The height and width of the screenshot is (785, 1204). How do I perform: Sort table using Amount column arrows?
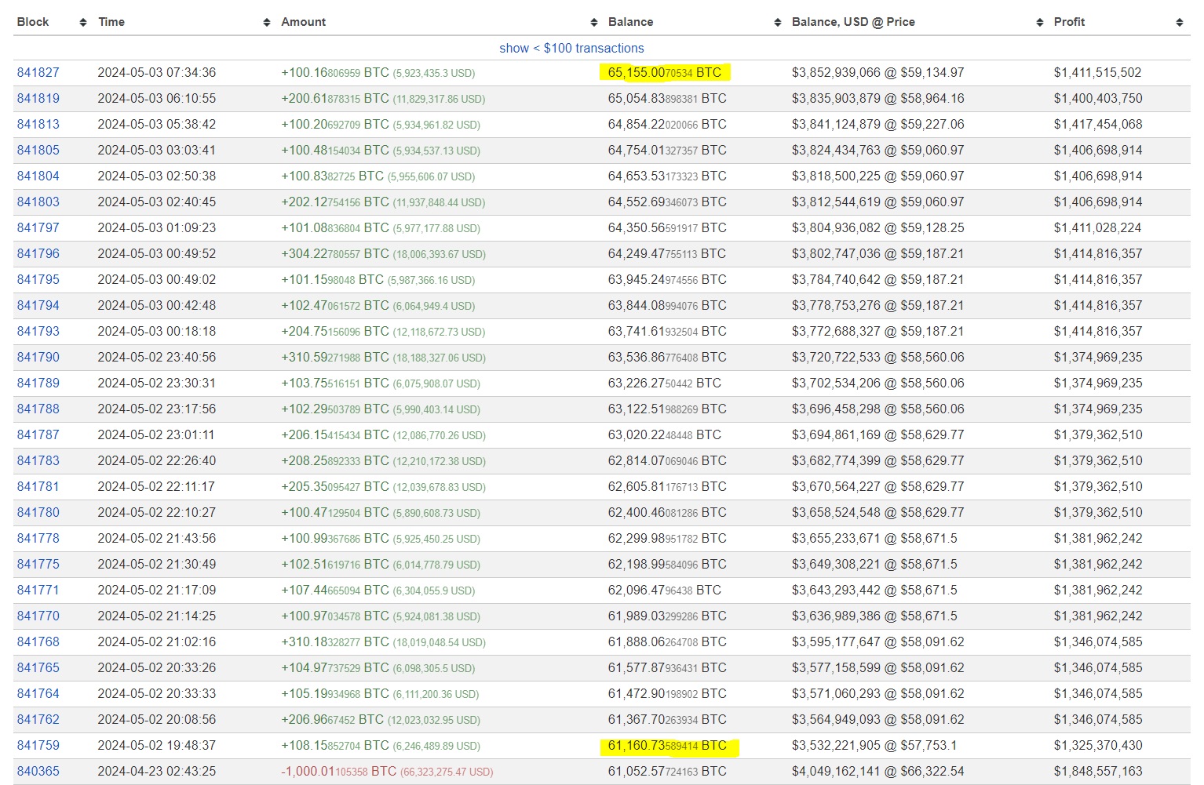click(x=594, y=23)
